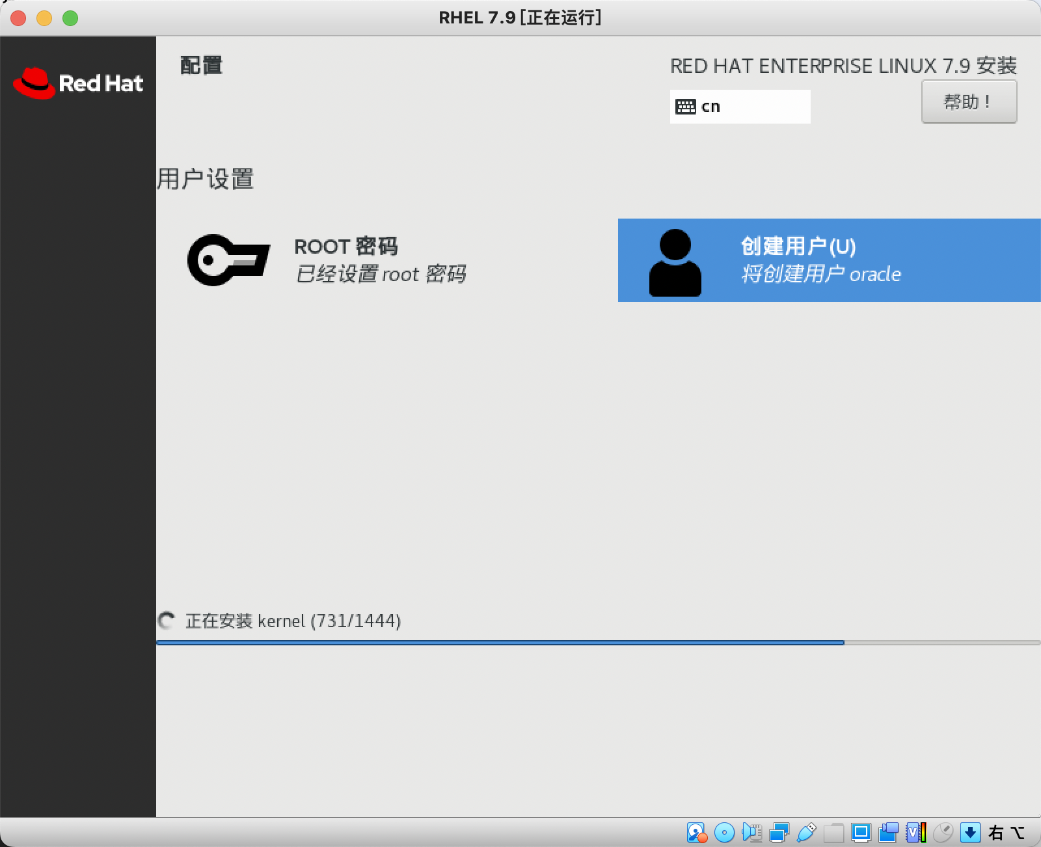
Task: Click the 帮助! help button
Action: click(x=969, y=101)
